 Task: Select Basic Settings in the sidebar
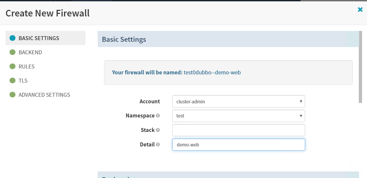pyautogui.click(x=39, y=38)
